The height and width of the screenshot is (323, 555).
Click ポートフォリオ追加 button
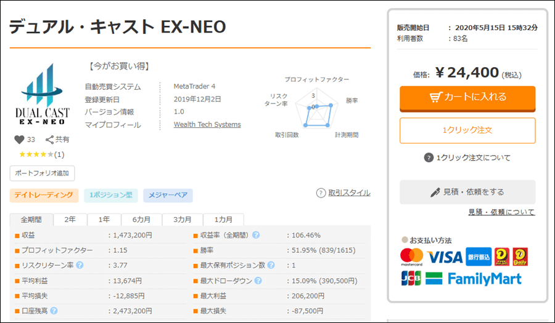[x=43, y=173]
